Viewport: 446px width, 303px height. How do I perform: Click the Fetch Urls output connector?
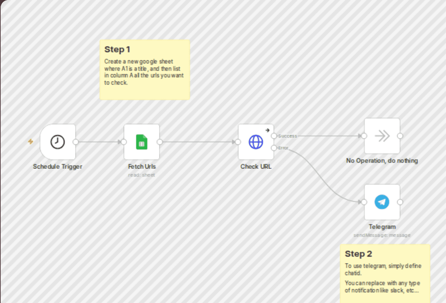coord(160,142)
